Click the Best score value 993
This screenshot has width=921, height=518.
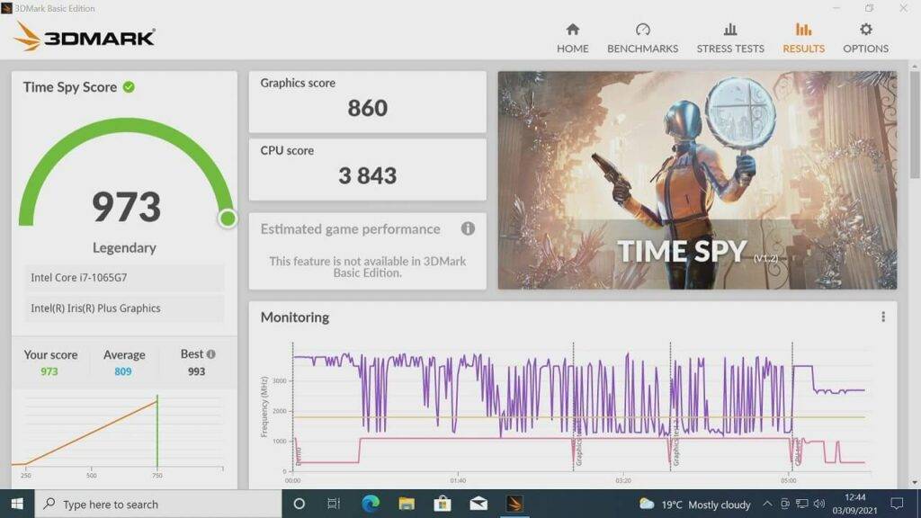coord(196,371)
